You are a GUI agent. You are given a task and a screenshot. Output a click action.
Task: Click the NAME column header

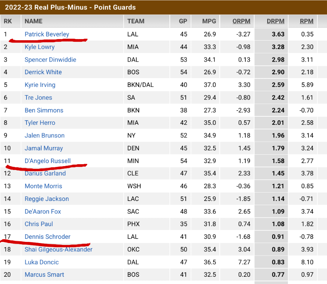(x=33, y=21)
